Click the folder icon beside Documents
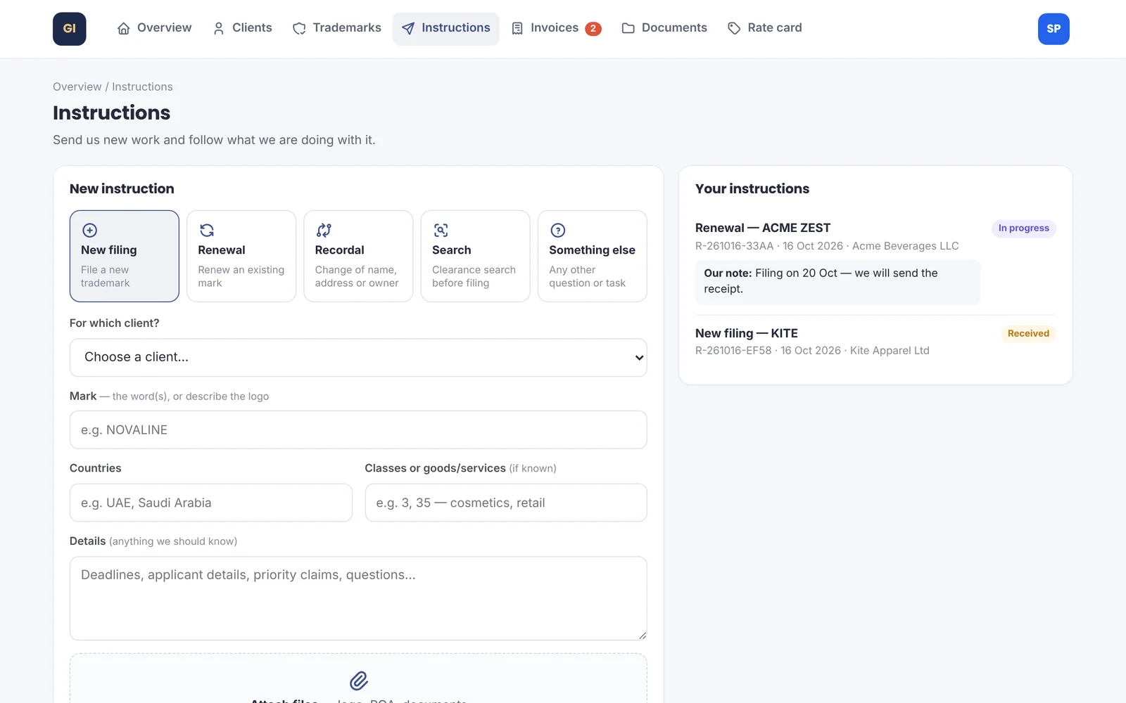This screenshot has width=1126, height=703. click(x=628, y=29)
